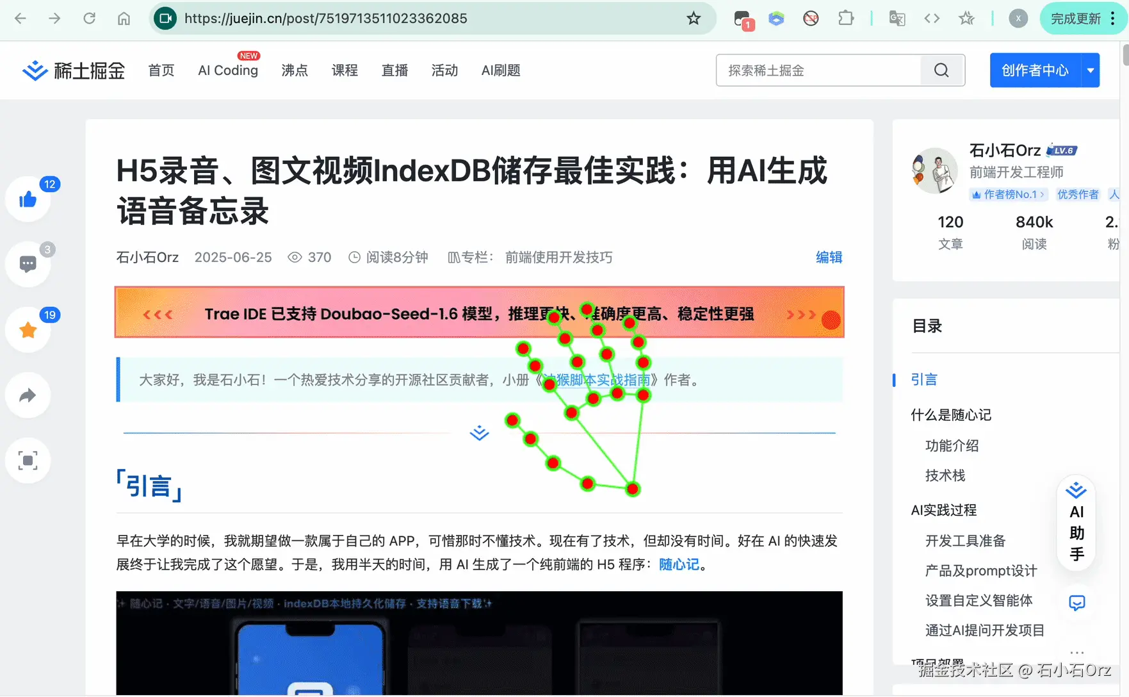Click the search magnifier button

tap(942, 70)
